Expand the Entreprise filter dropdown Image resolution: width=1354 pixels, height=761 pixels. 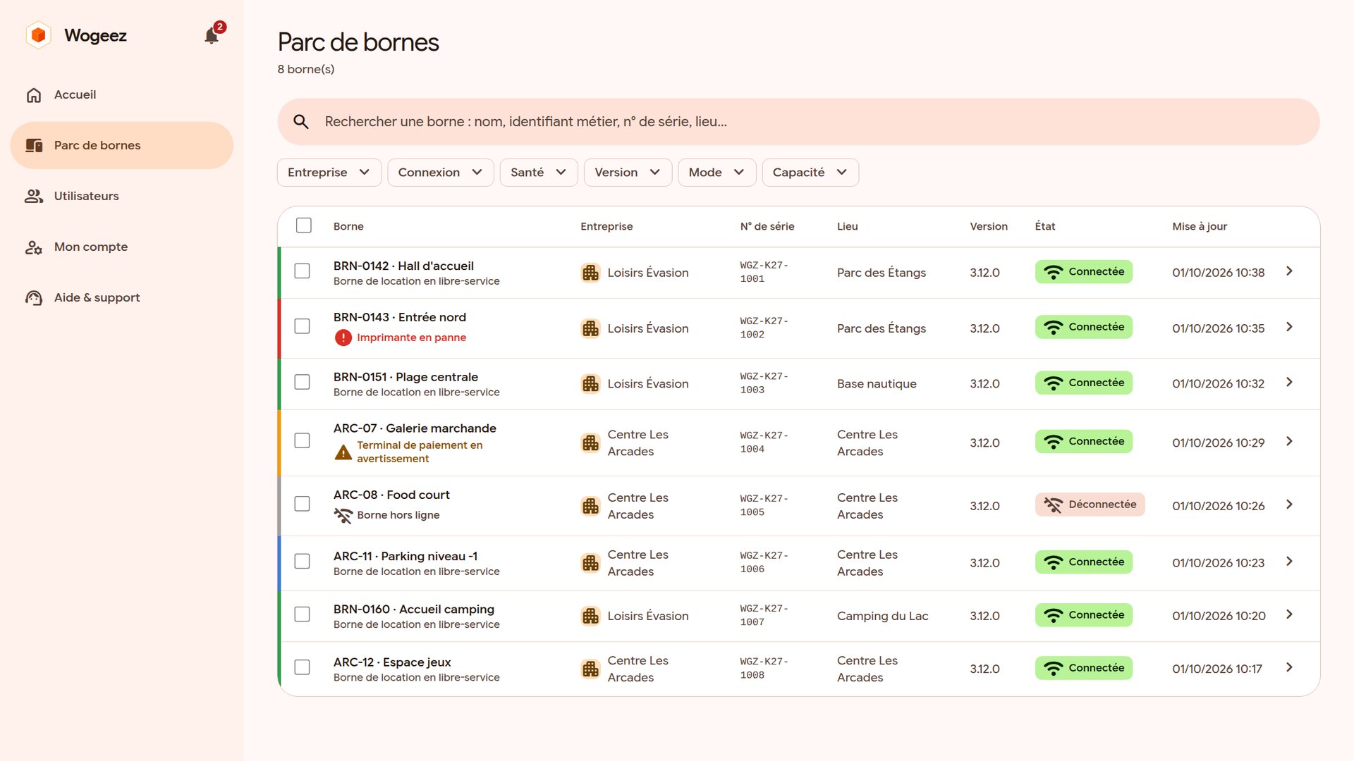[x=329, y=173]
